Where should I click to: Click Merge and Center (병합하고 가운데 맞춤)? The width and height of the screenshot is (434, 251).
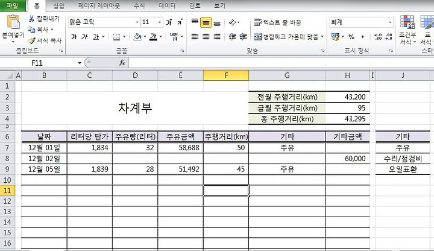click(x=286, y=37)
